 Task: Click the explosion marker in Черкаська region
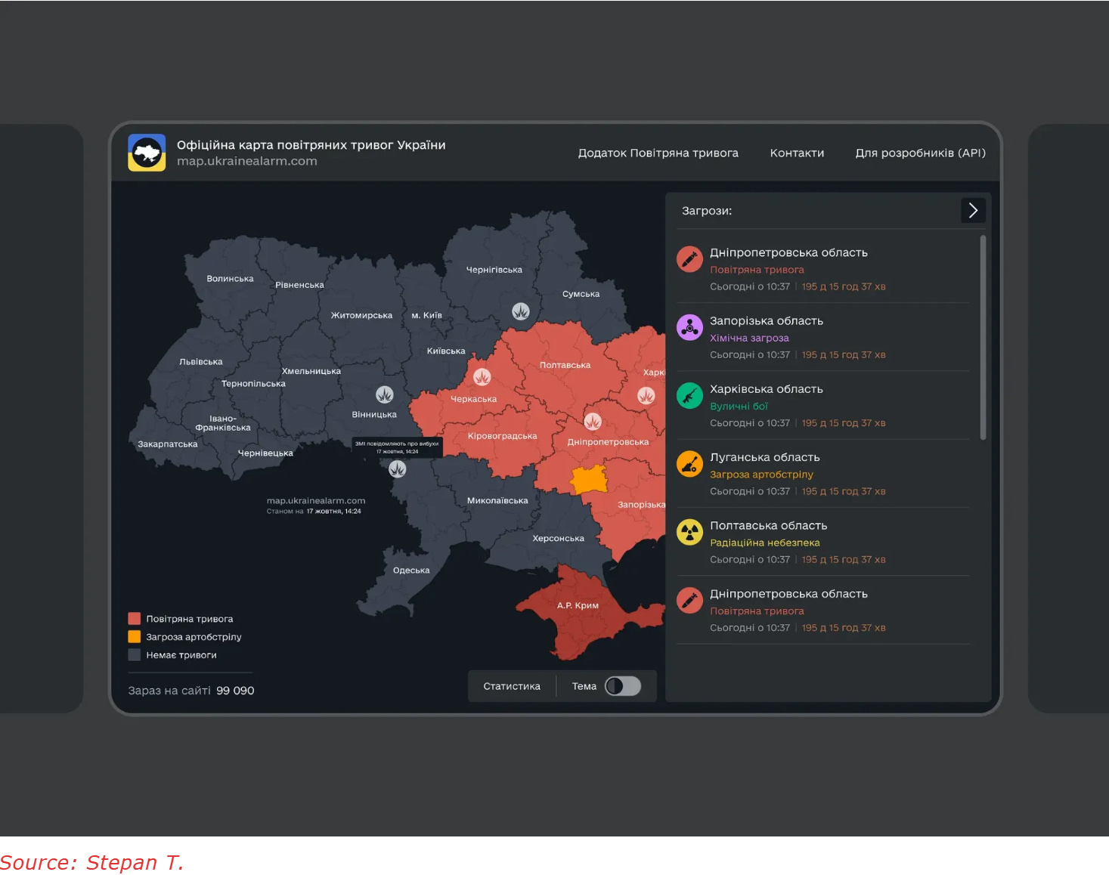482,376
